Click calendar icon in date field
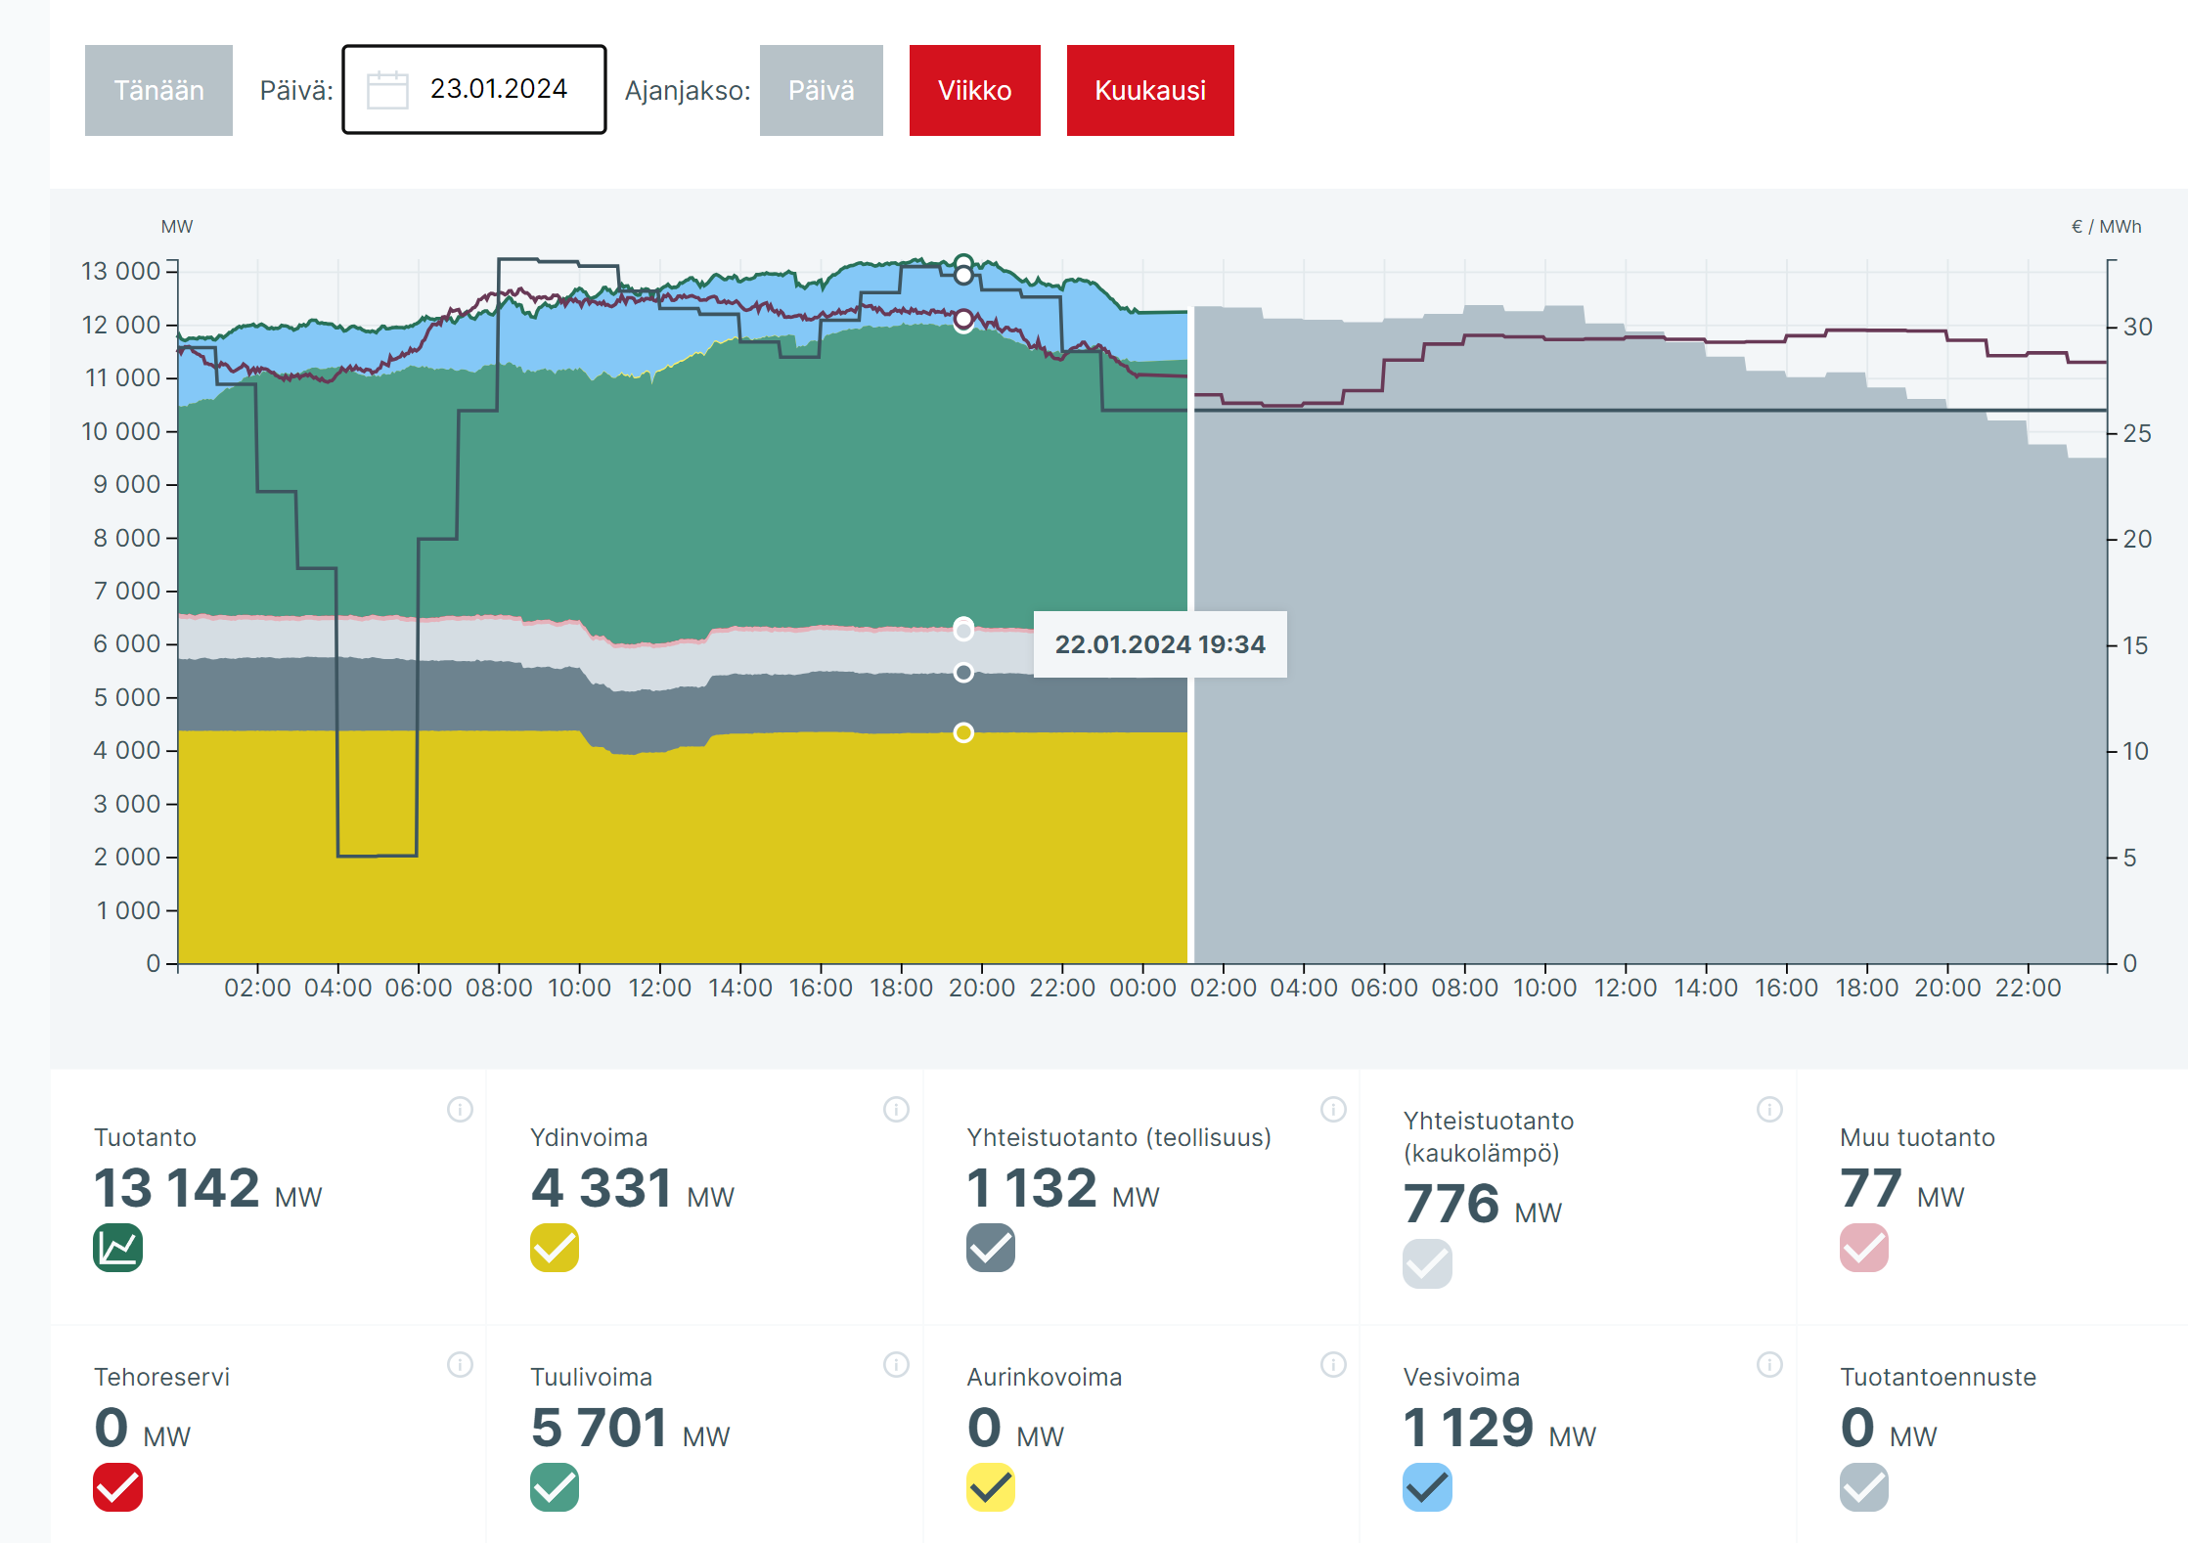 (x=387, y=90)
